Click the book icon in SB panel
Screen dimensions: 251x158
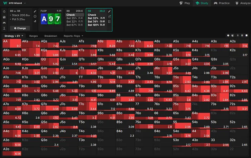point(109,21)
